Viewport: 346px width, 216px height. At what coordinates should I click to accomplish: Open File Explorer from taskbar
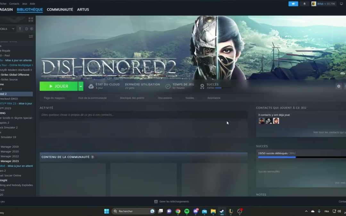213,211
